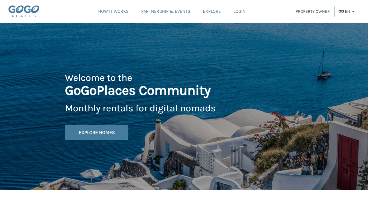The image size is (368, 197).
Task: Open the How It Works page
Action: pos(113,11)
